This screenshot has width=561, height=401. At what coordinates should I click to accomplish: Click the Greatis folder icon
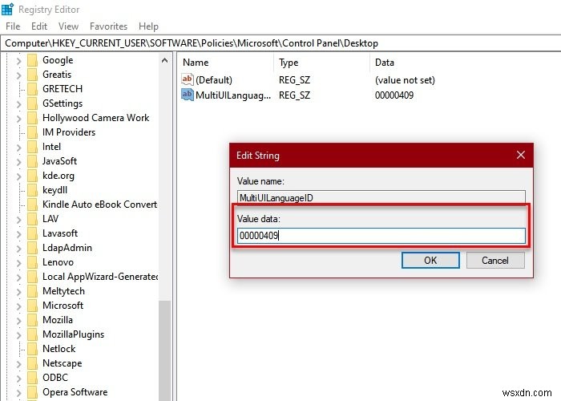coord(32,75)
